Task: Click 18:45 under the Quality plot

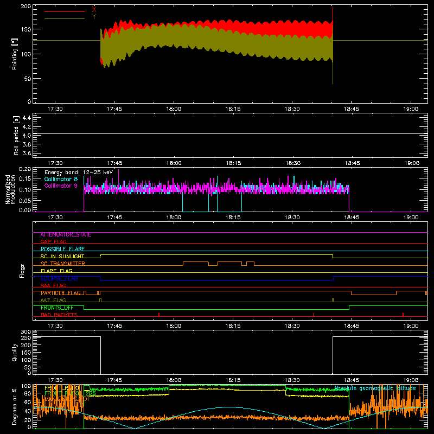Action: [x=352, y=380]
